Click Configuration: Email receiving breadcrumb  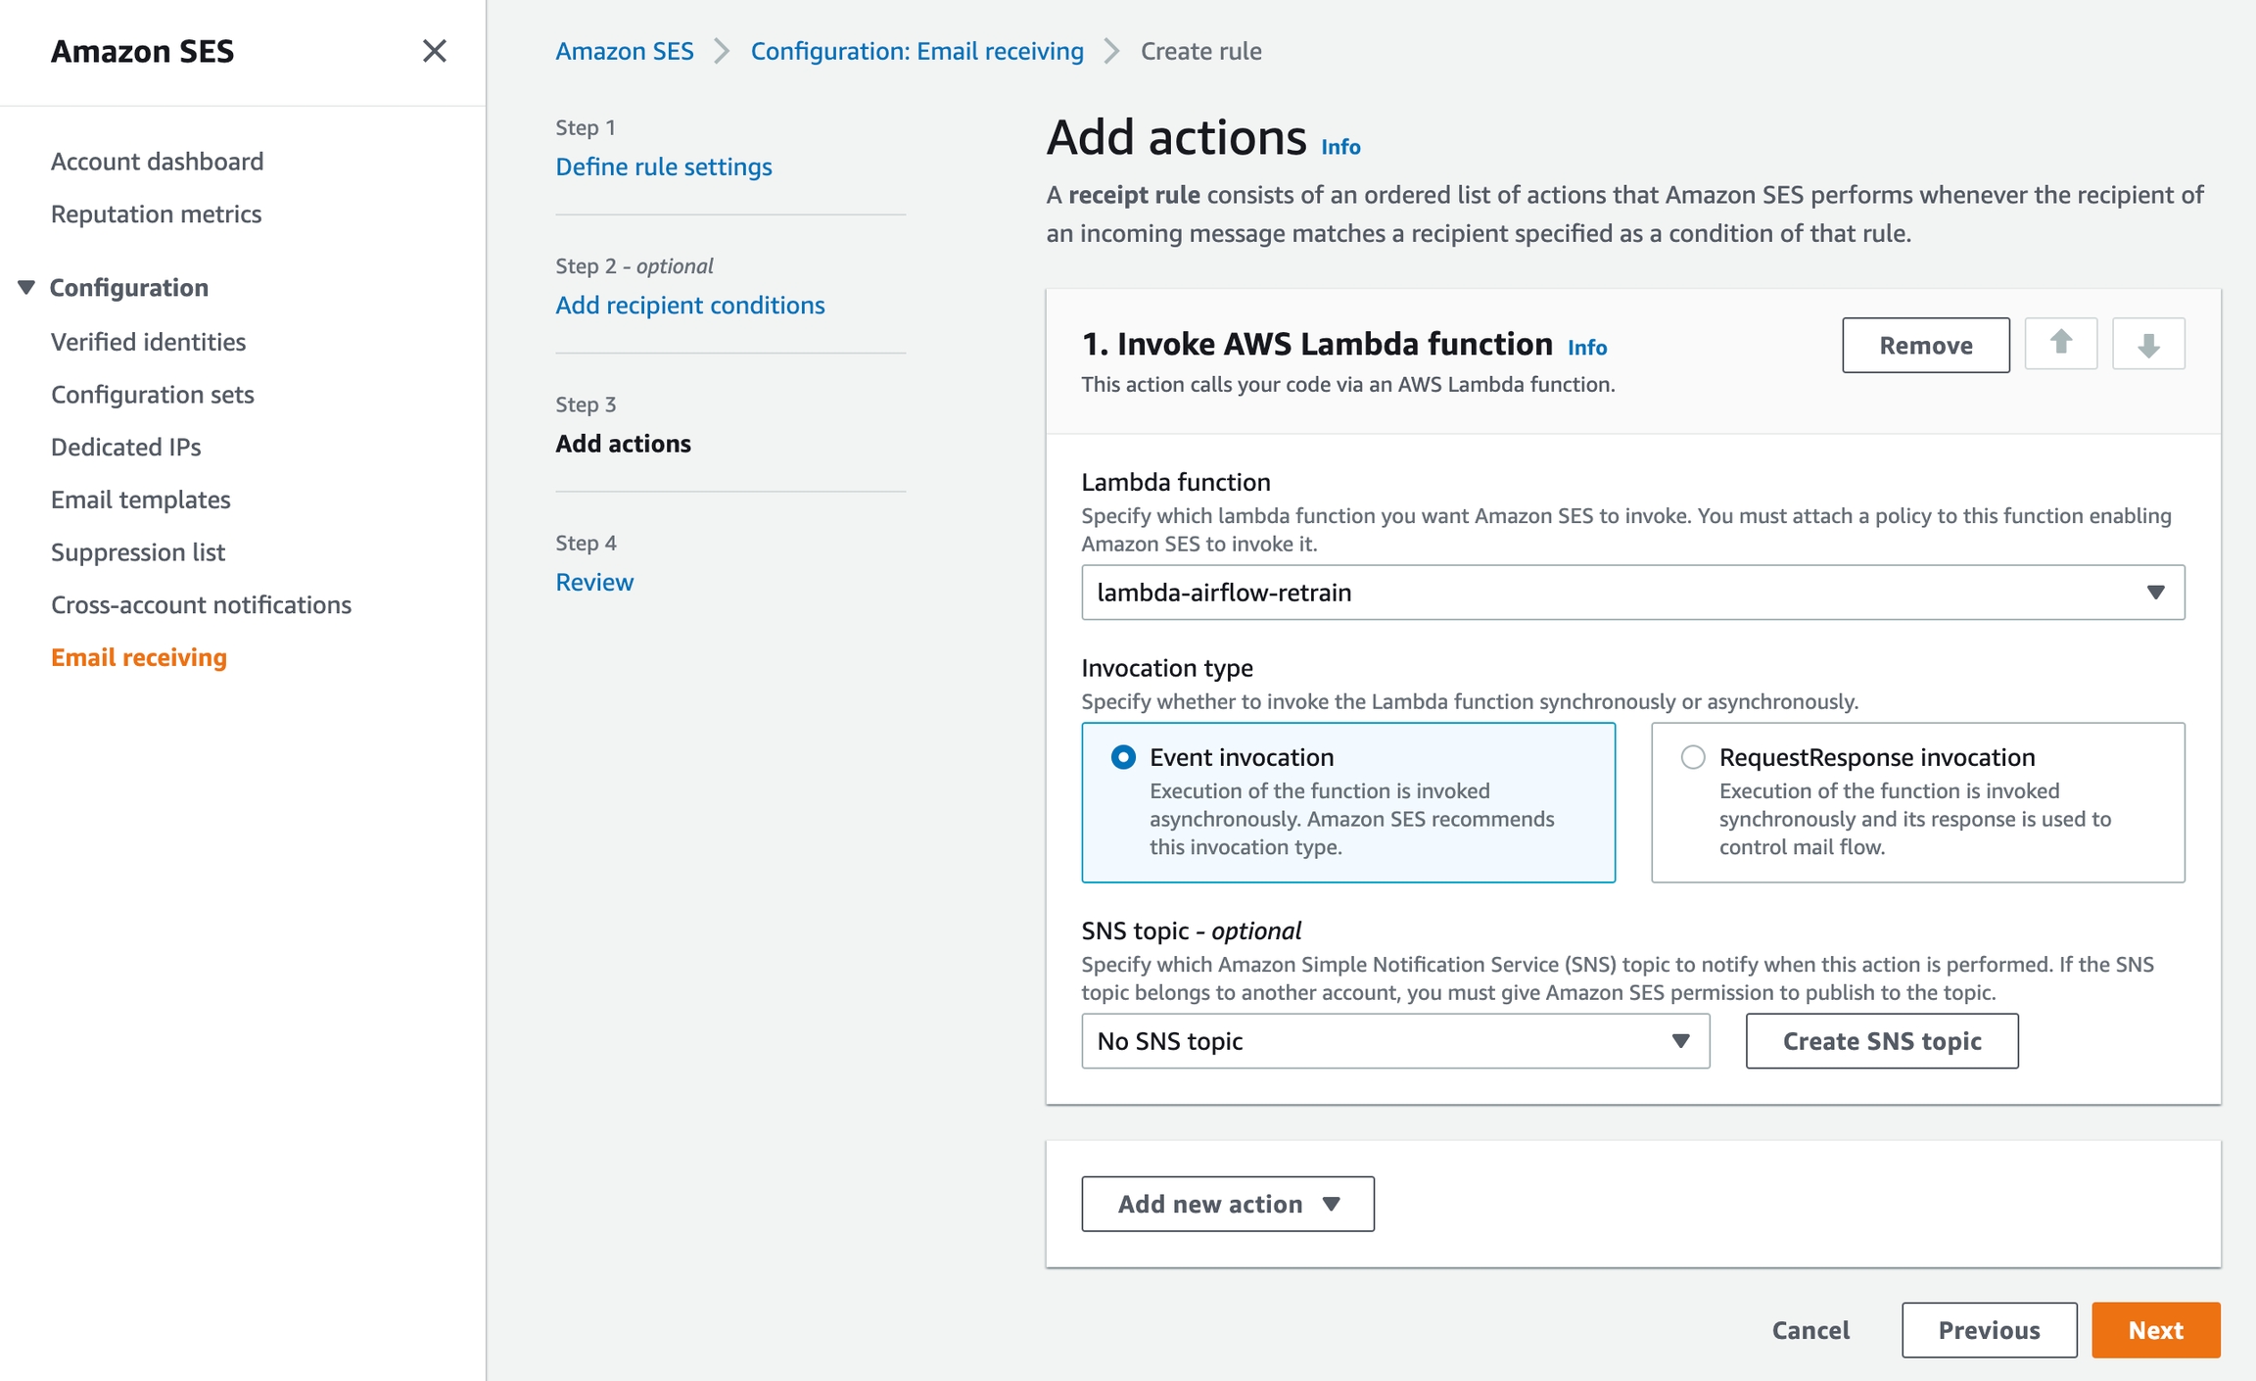point(916,51)
